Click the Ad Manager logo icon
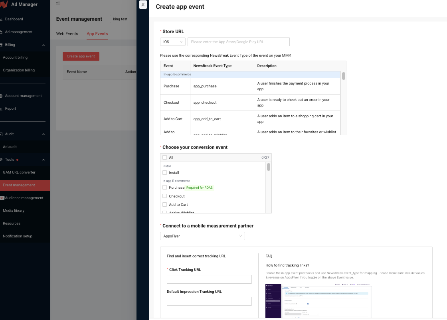This screenshot has height=320, width=447. [4, 5]
